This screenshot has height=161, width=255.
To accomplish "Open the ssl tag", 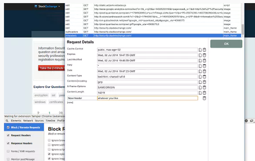I will pos(53,95).
